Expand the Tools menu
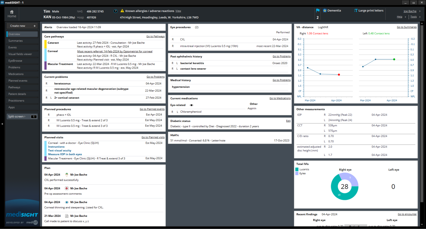Screen dimensions: 426x229 point(414,16)
